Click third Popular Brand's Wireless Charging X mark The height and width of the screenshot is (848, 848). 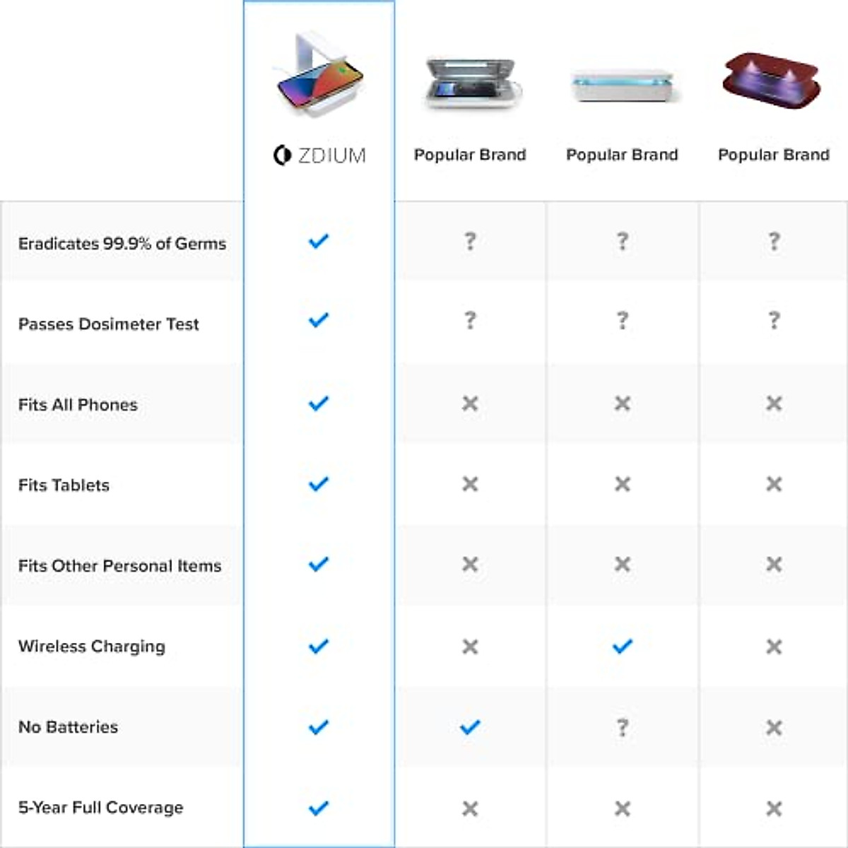[x=774, y=647]
